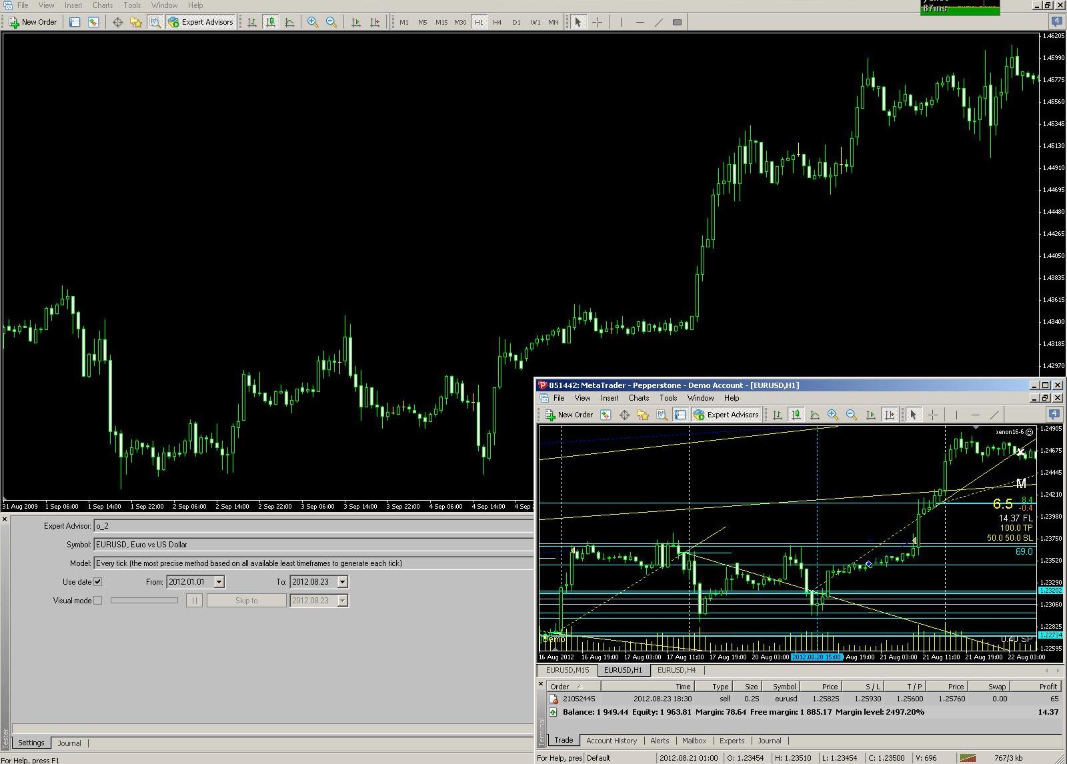Open the Model Every tick selection field
1067x764 pixels.
[313, 563]
